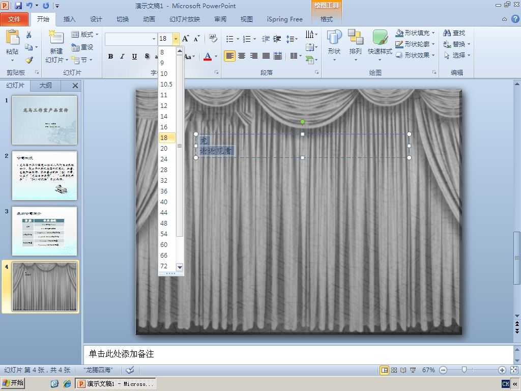Image resolution: width=521 pixels, height=391 pixels.
Task: Open the File tab
Action: pos(14,19)
